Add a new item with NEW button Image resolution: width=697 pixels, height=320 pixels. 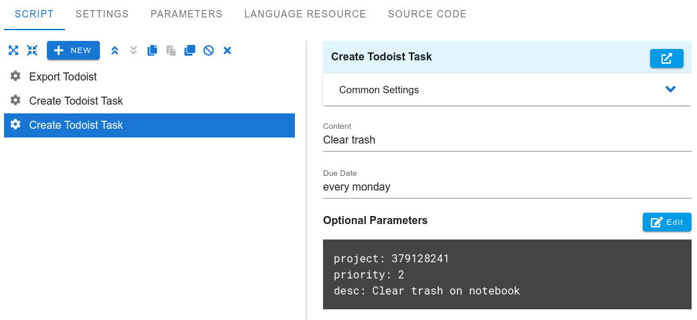pos(73,50)
